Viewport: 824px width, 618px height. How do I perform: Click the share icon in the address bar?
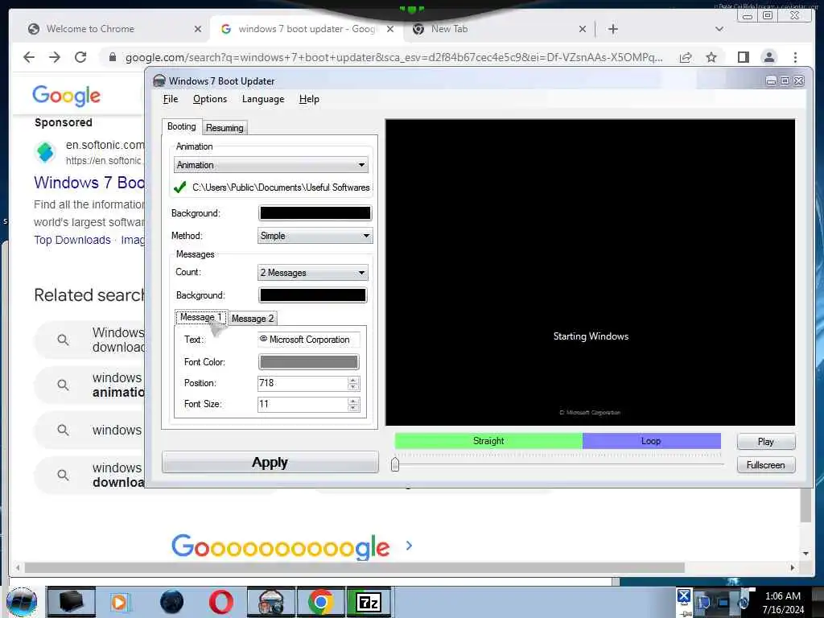686,57
